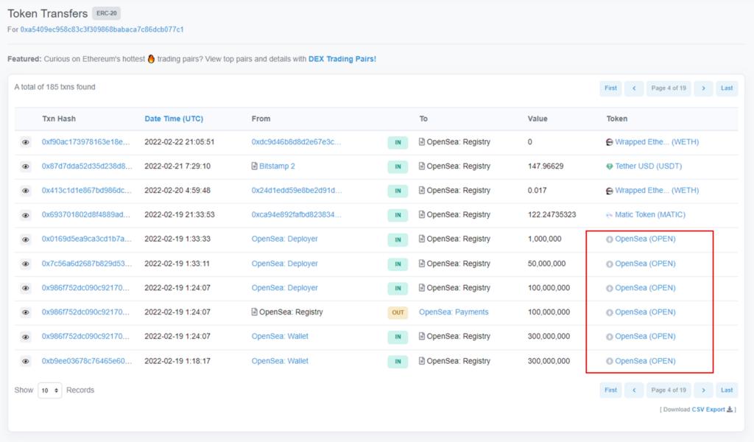The height and width of the screenshot is (442, 754).
Task: Go to next page using the top right chevron
Action: coord(703,88)
